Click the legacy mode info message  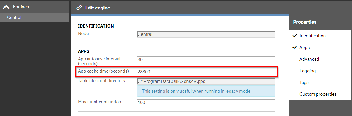[x=206, y=91]
